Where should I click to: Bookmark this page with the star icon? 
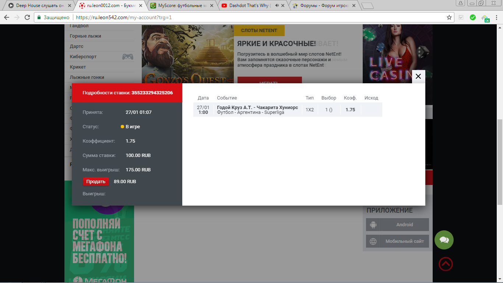(449, 17)
